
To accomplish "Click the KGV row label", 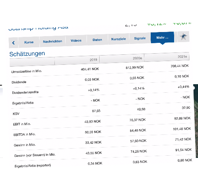I will (16, 114).
